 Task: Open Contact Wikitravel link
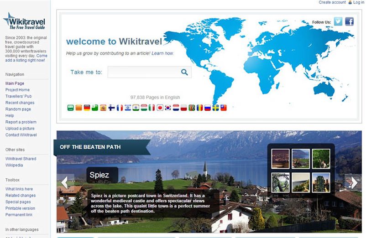coord(21,135)
